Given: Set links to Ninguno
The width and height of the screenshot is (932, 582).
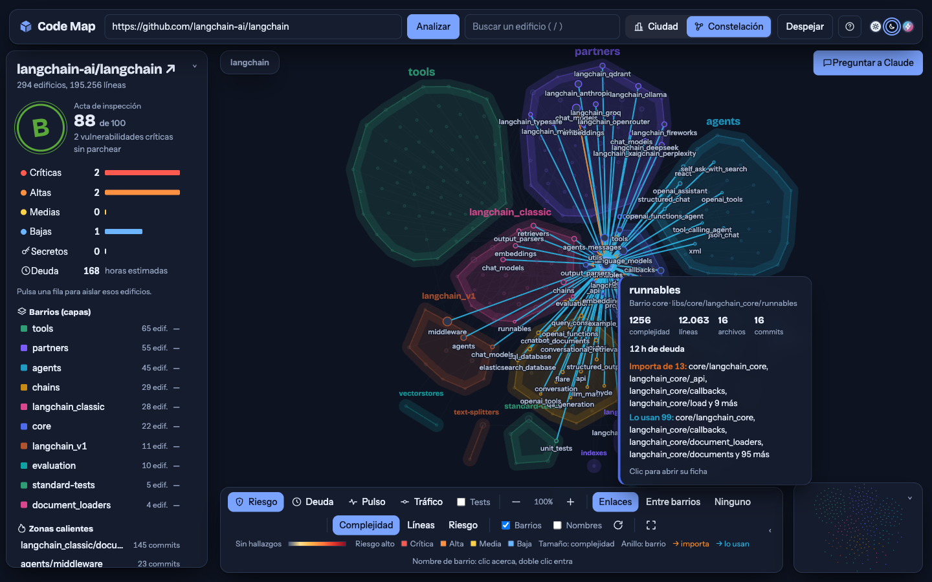Looking at the screenshot, I should pyautogui.click(x=733, y=502).
